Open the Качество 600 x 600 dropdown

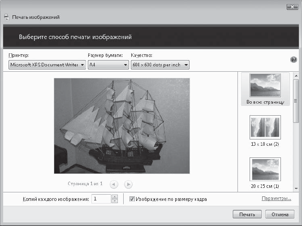pos(160,65)
